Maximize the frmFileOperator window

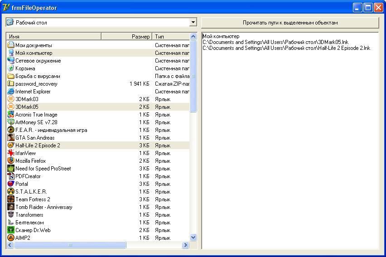pos(368,7)
